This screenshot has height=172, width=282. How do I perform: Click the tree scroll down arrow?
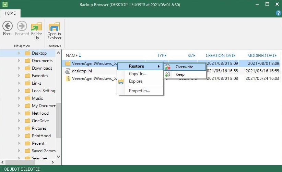click(58, 157)
